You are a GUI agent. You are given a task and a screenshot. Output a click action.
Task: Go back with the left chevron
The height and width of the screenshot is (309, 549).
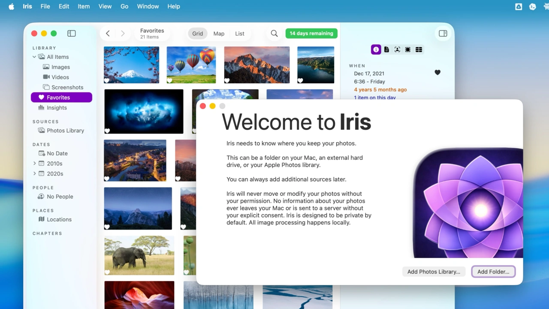click(x=108, y=33)
